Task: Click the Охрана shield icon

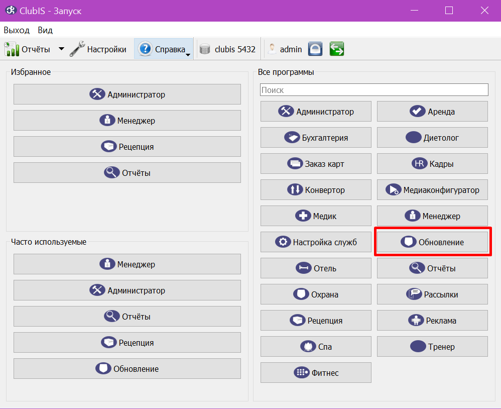Action: point(301,294)
